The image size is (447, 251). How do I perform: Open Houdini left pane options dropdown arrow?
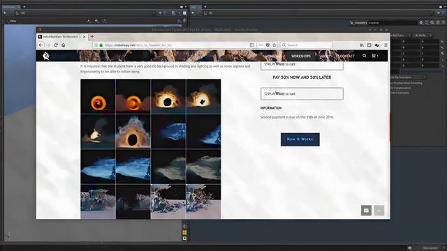(186, 6)
